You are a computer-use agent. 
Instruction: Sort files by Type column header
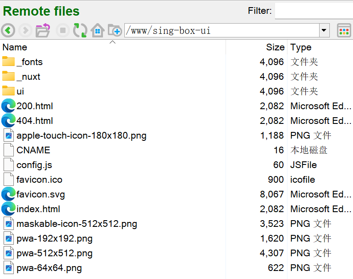(x=301, y=47)
